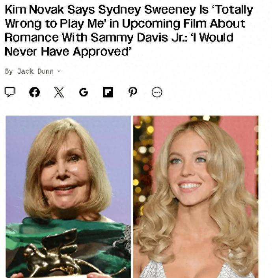Share the article on X

click(x=59, y=92)
